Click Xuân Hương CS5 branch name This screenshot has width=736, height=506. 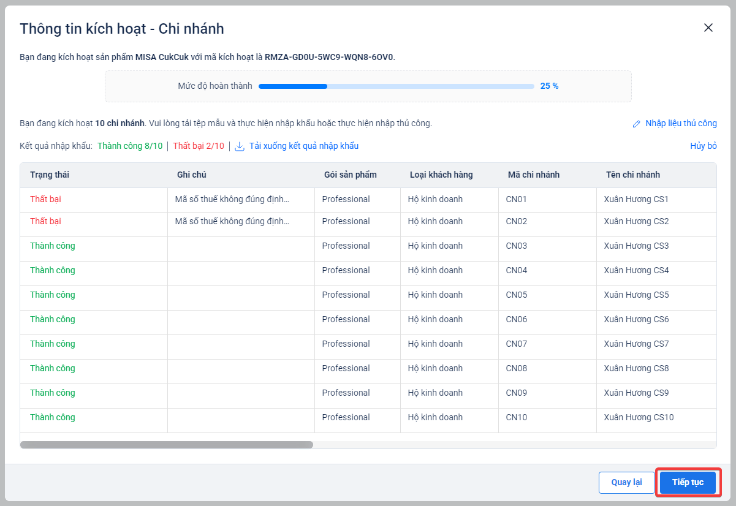pos(636,295)
